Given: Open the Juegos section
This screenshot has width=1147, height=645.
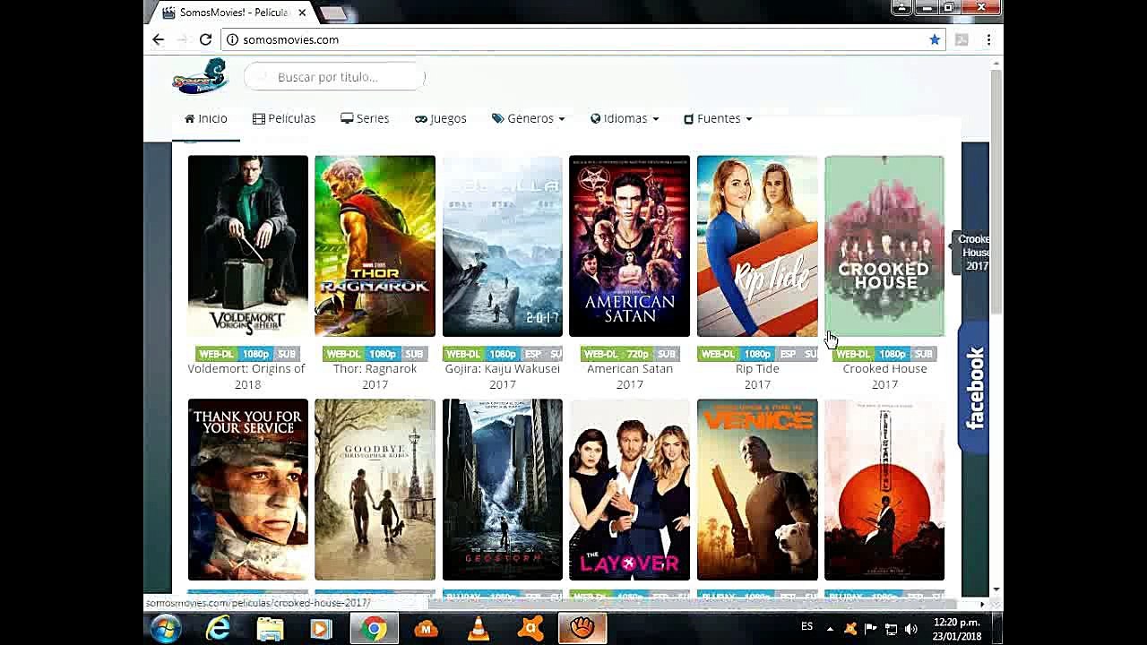Looking at the screenshot, I should pyautogui.click(x=440, y=118).
